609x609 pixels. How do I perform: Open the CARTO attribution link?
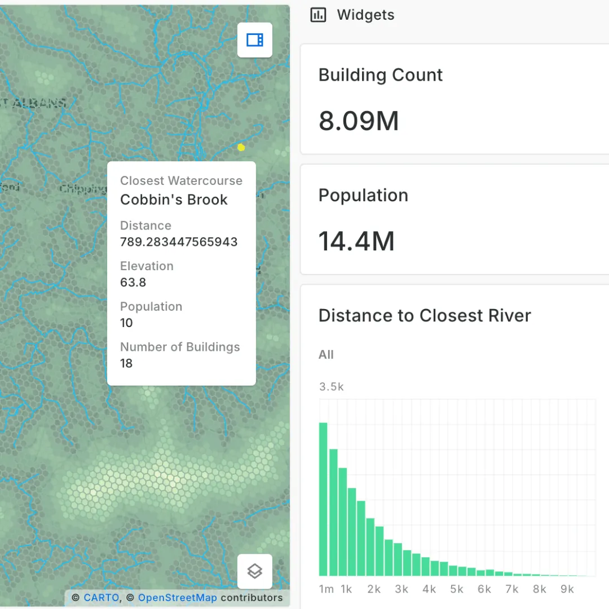click(101, 598)
